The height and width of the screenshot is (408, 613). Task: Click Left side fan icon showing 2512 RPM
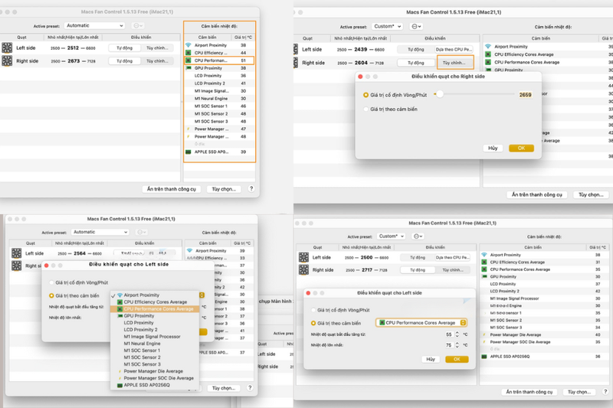click(7, 47)
